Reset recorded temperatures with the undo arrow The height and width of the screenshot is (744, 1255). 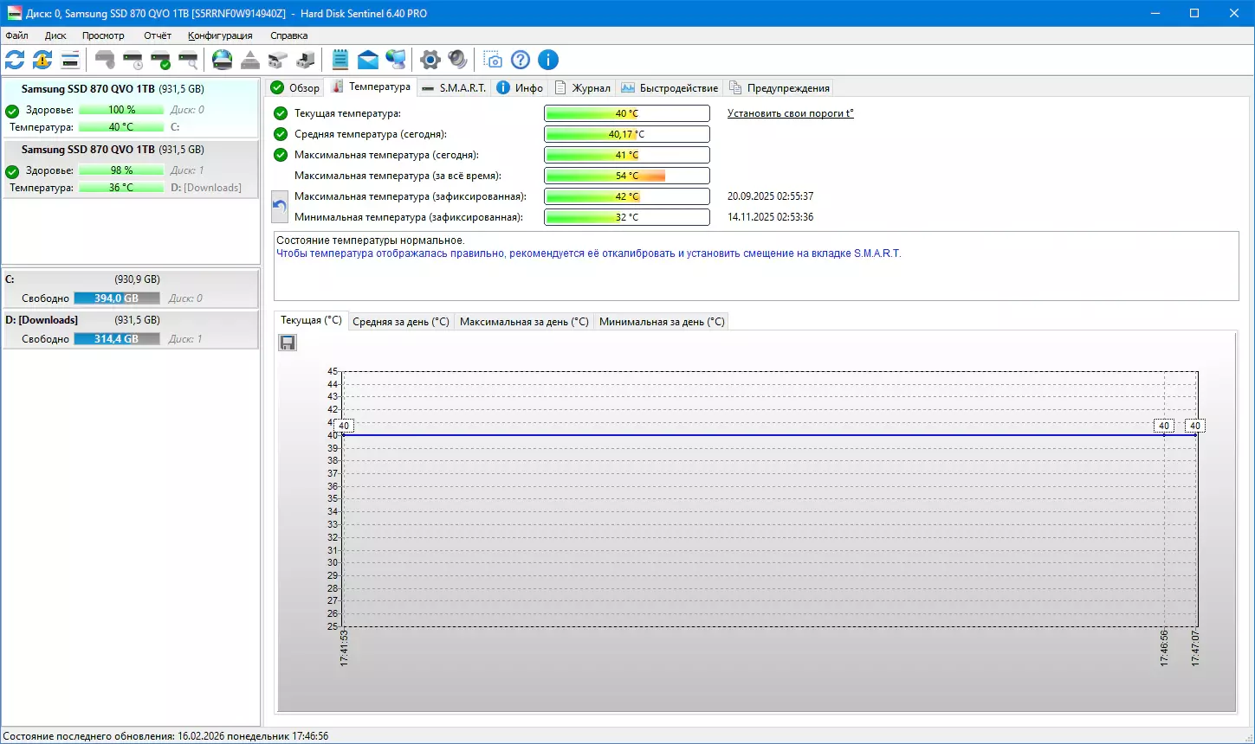coord(280,207)
